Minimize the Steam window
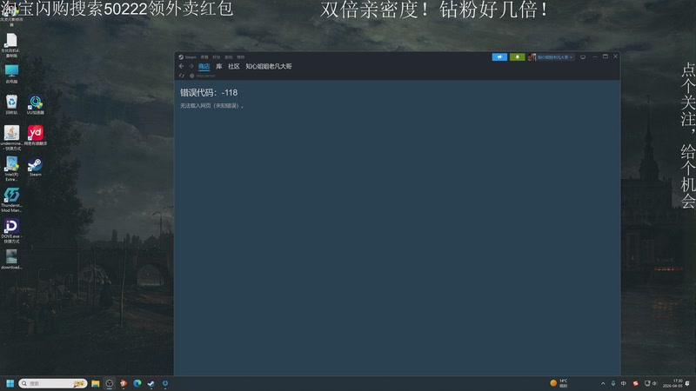This screenshot has height=391, width=696. [595, 56]
